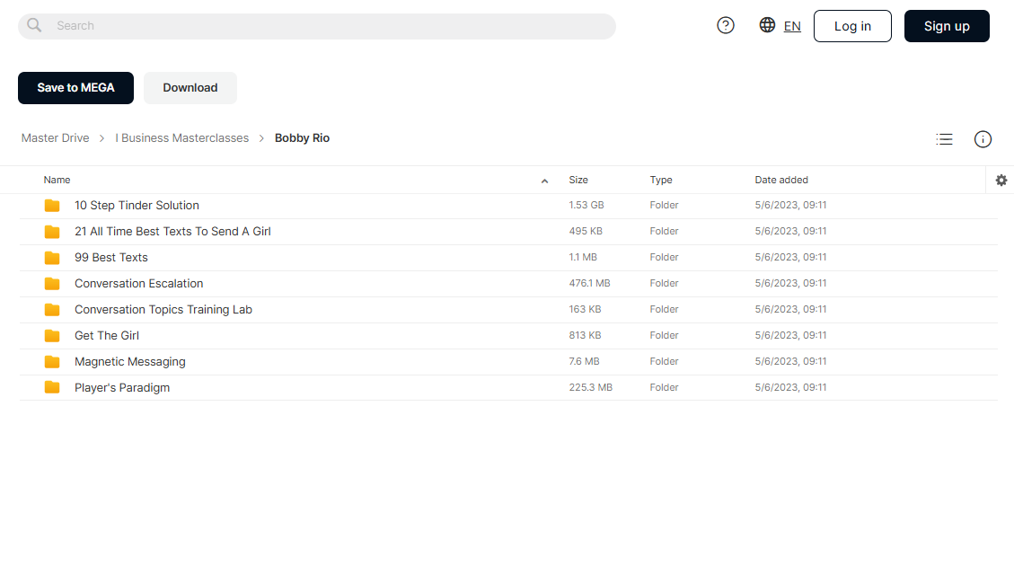Select Conversation Topics Training Lab name

coord(163,309)
